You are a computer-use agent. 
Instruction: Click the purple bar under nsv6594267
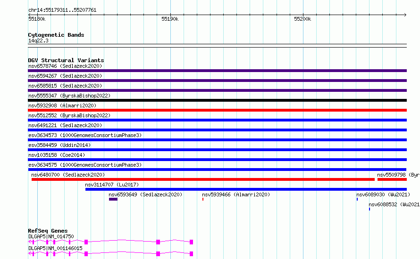pyautogui.click(x=217, y=81)
